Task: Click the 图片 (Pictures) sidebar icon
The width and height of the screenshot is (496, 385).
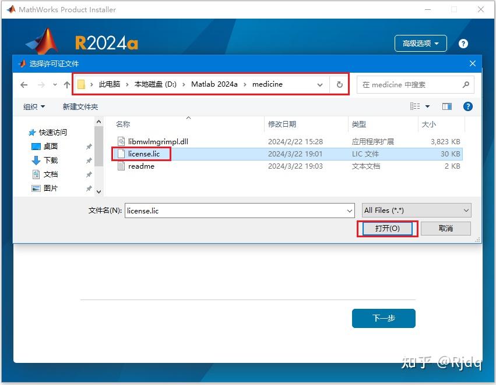Action: point(36,188)
